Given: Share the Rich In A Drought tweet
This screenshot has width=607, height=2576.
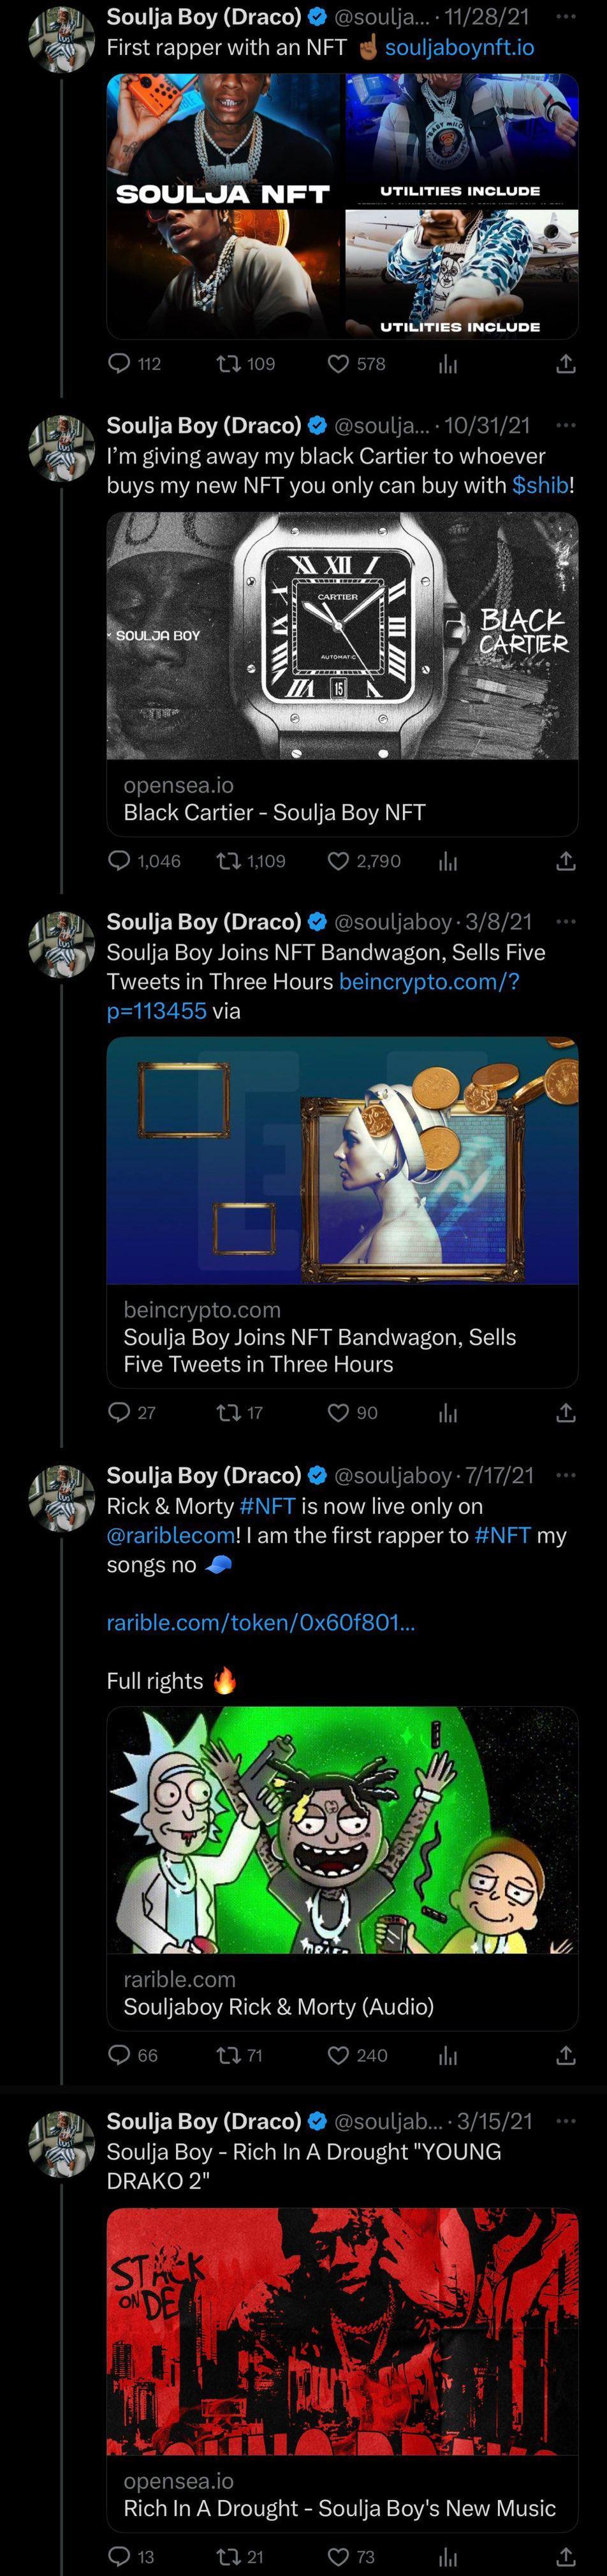Looking at the screenshot, I should 566,2557.
